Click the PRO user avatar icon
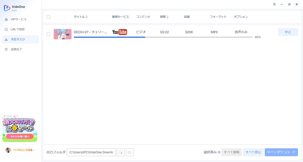The width and height of the screenshot is (303, 162). point(8,150)
